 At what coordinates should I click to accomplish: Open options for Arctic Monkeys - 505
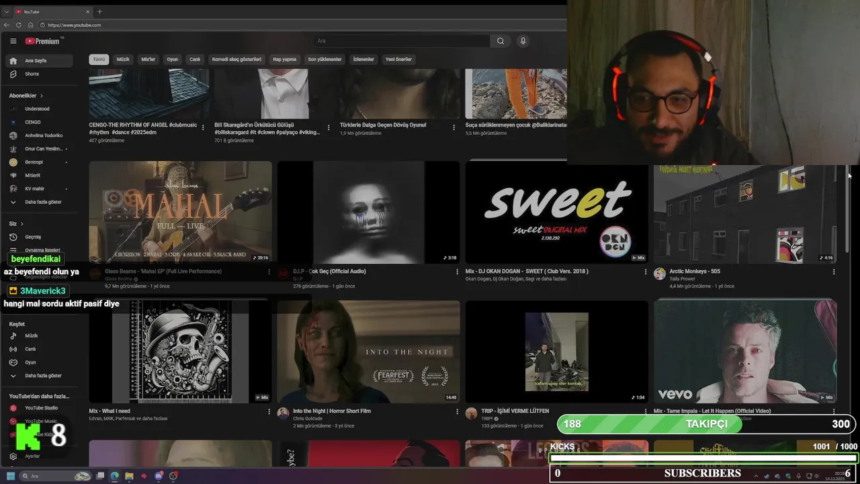(834, 272)
